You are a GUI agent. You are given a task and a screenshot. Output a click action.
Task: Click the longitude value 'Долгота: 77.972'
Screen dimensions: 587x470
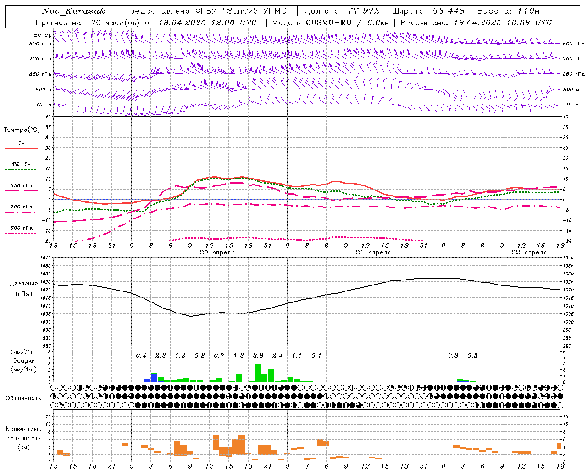[x=342, y=11]
